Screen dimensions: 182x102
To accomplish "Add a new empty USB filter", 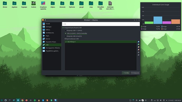I will coord(138,42).
